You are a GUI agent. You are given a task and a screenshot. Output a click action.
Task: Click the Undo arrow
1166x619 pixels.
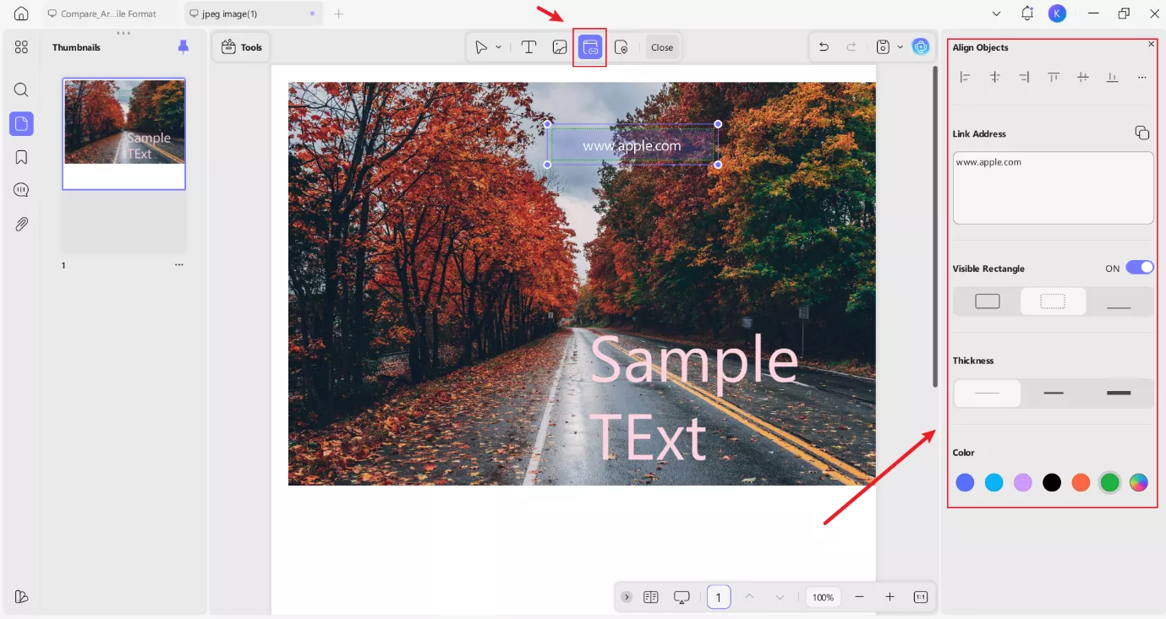click(824, 47)
